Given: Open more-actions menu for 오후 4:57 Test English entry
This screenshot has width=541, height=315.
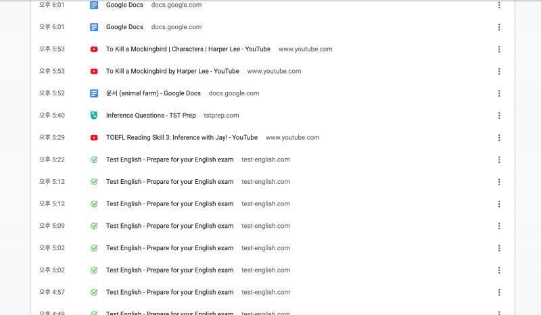Looking at the screenshot, I should coord(499,292).
